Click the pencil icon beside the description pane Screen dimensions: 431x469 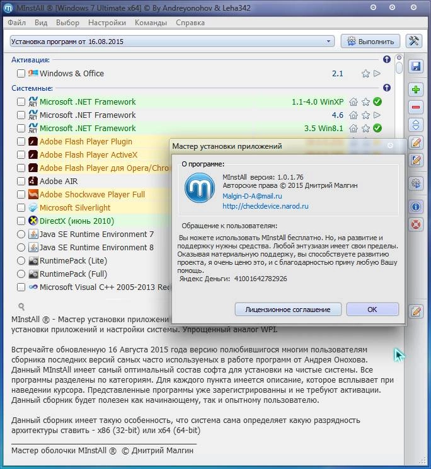[416, 311]
